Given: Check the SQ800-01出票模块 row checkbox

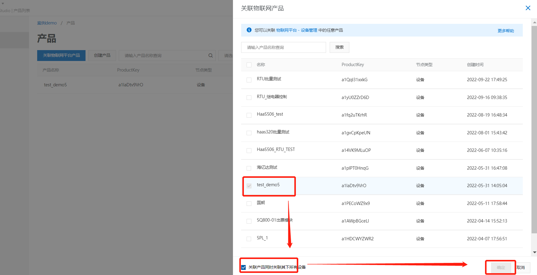Looking at the screenshot, I should pos(249,221).
